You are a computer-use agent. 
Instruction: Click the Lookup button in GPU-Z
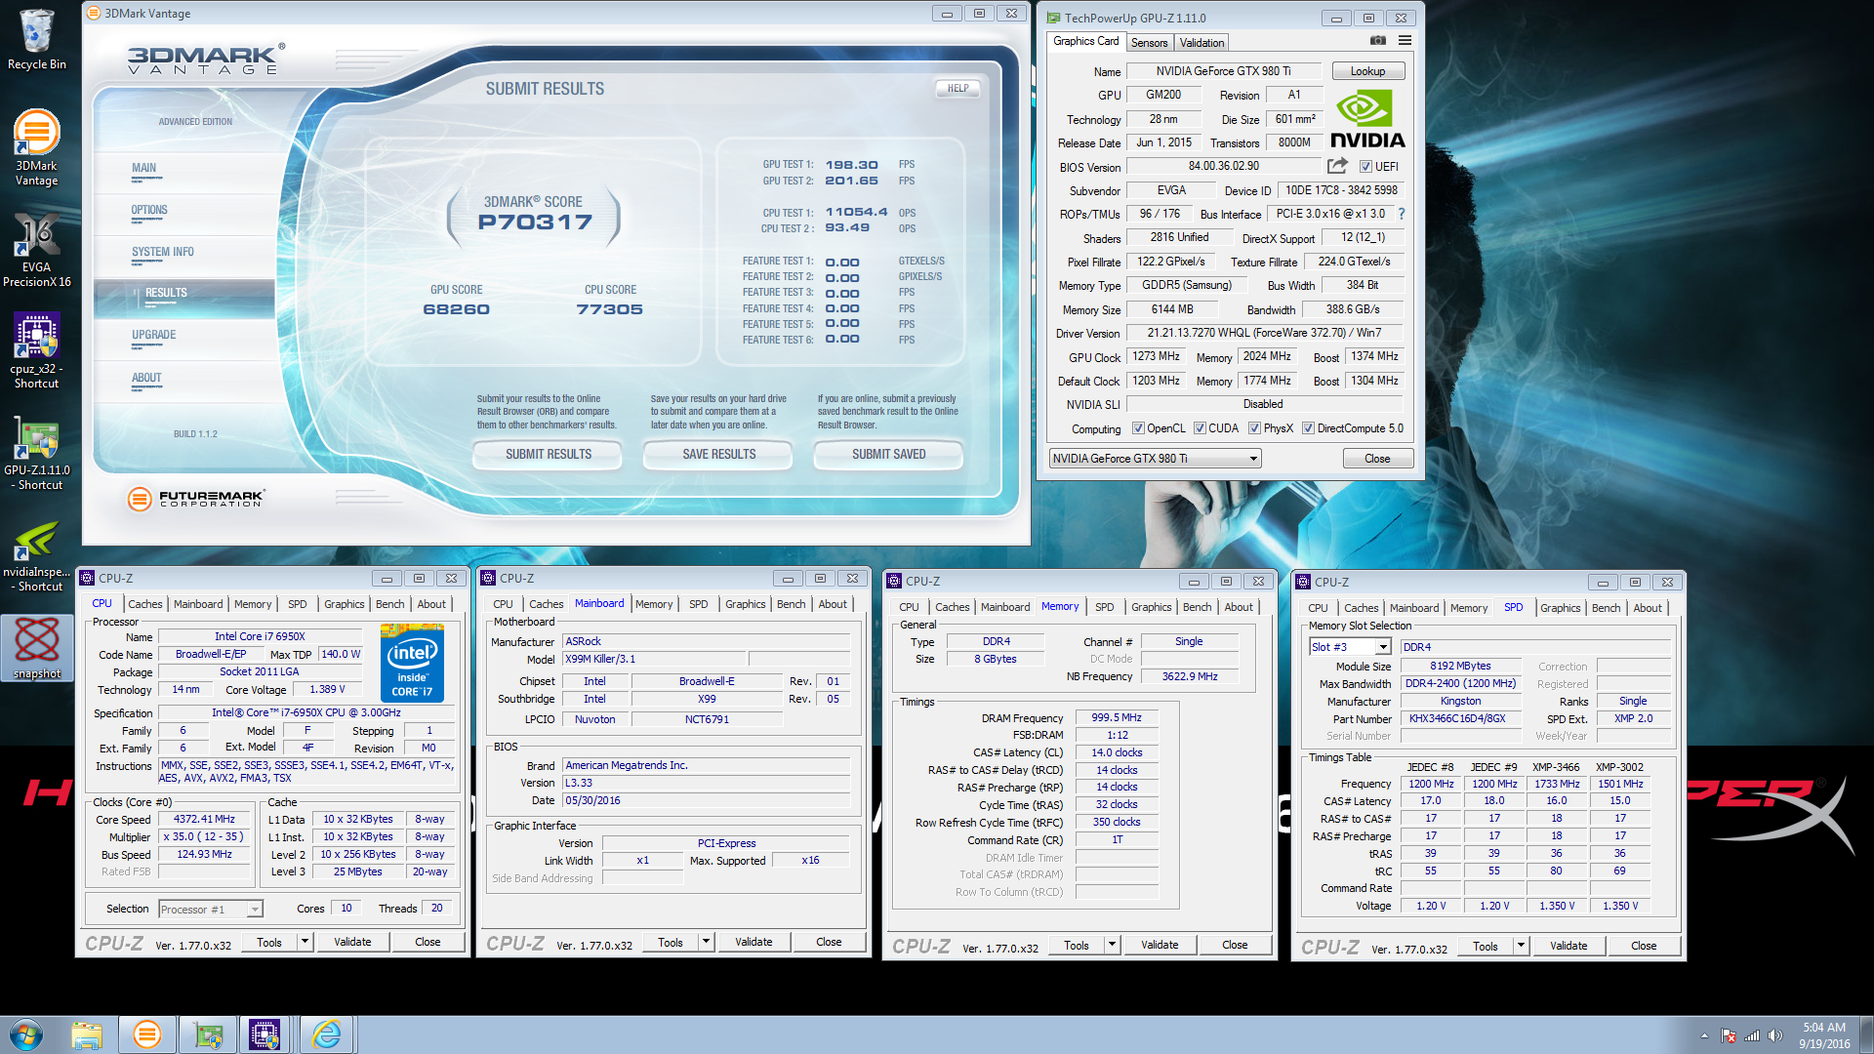click(1367, 71)
